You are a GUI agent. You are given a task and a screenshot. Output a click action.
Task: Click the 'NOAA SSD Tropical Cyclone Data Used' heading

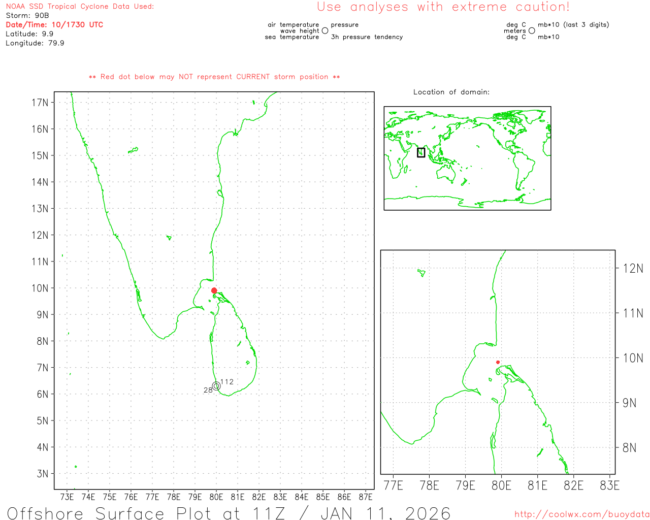click(x=80, y=7)
